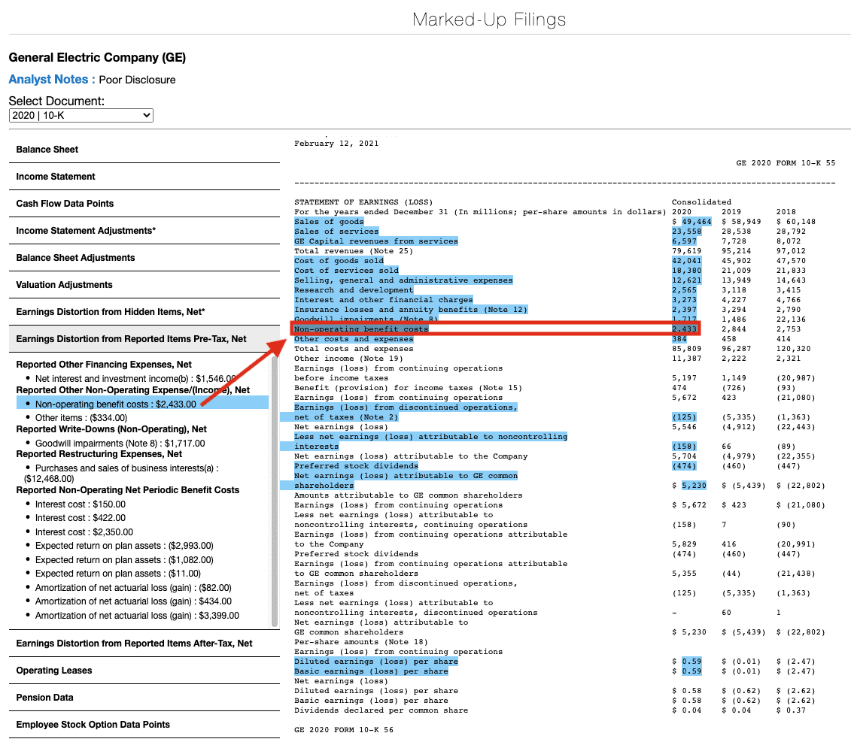Click Total revenues (Note 25) line
The image size is (851, 742).
[354, 251]
